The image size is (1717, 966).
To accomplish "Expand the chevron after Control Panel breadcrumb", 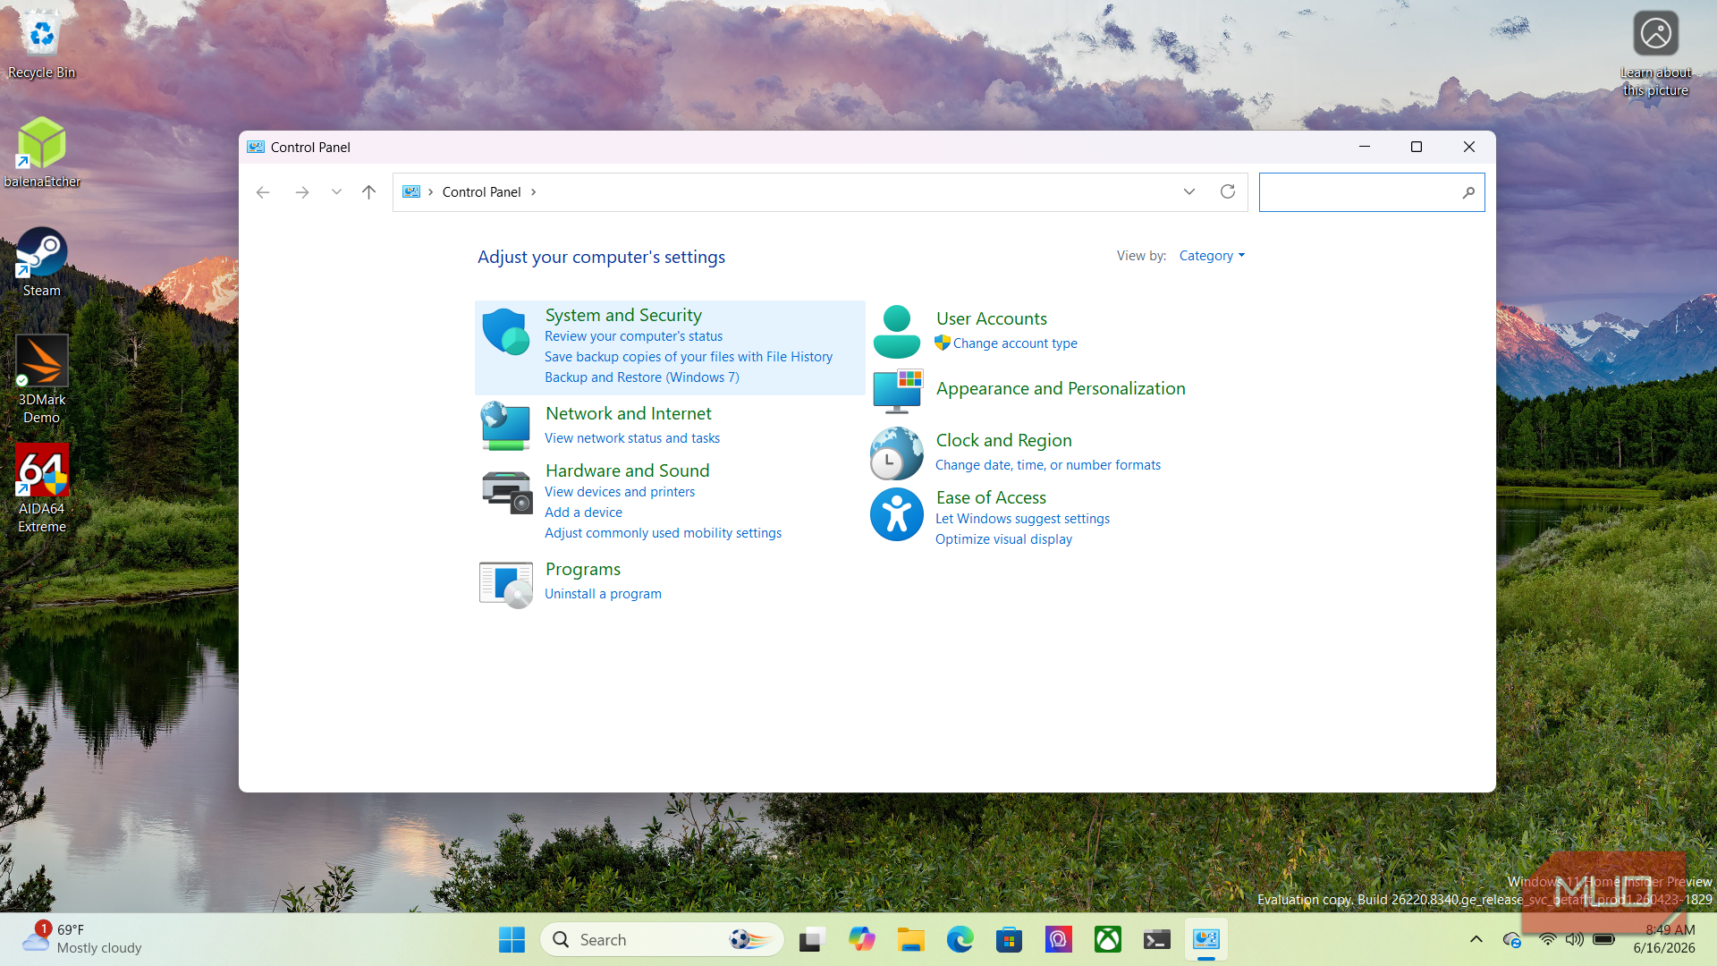I will 534,192.
